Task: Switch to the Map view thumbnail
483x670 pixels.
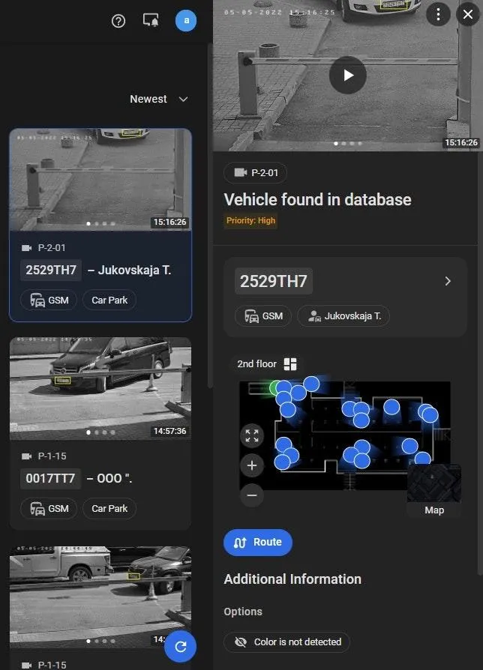Action: pos(433,491)
